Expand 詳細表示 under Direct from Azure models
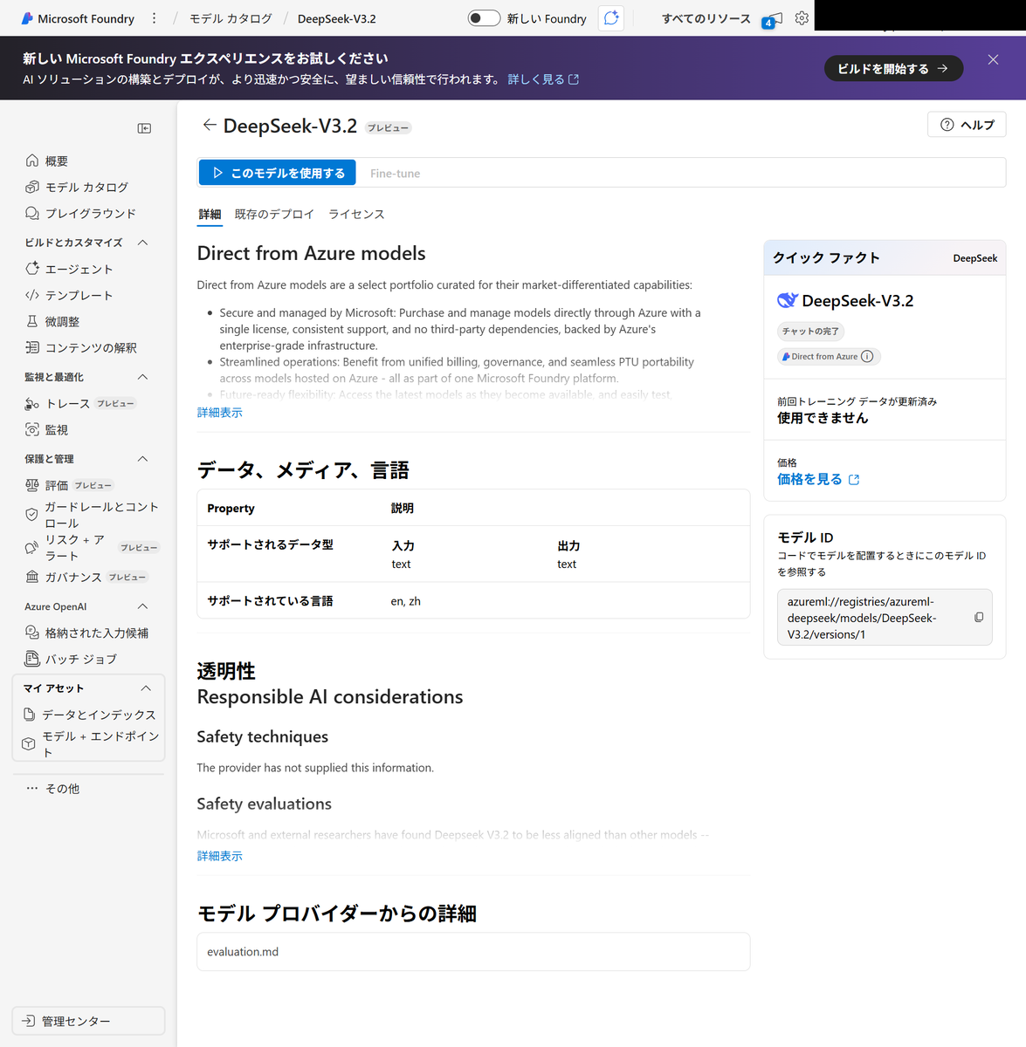The height and width of the screenshot is (1047, 1026). 220,413
